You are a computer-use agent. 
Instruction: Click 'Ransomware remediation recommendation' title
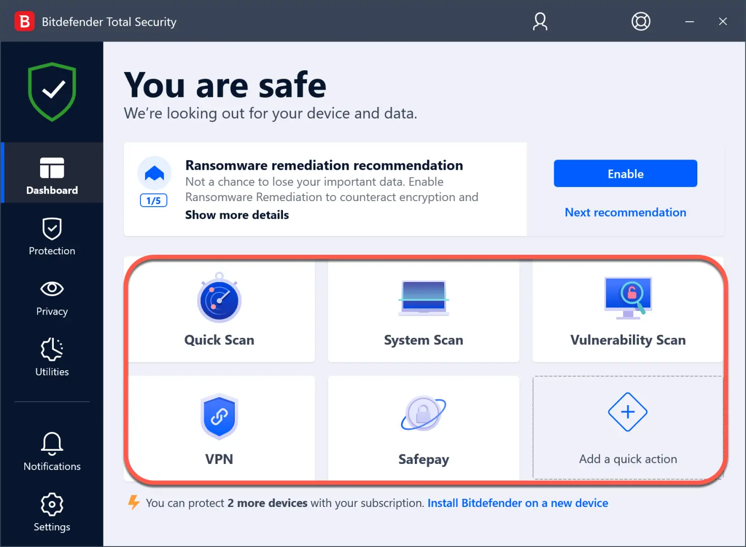coord(324,165)
